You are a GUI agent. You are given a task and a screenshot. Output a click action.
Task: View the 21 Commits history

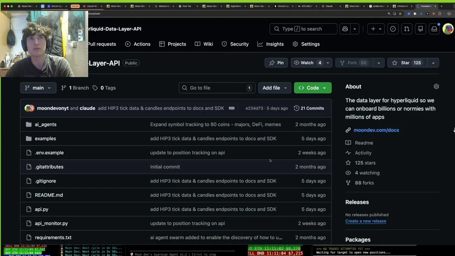tap(309, 108)
